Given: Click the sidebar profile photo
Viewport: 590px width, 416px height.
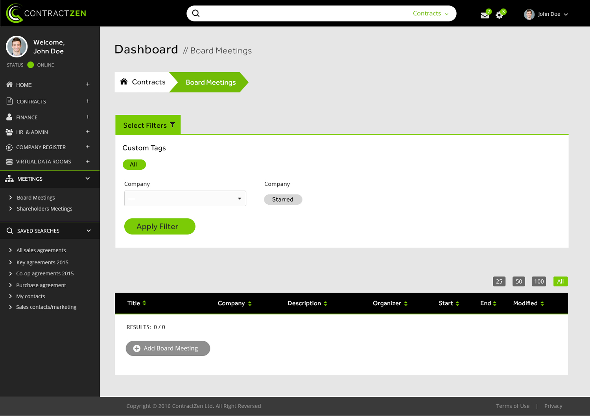Looking at the screenshot, I should pyautogui.click(x=17, y=46).
